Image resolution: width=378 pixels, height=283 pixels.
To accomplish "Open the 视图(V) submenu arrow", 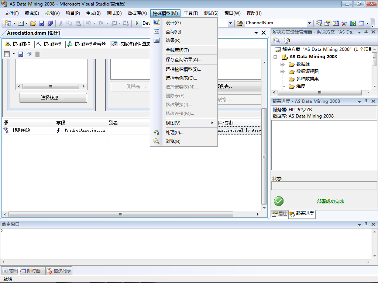I will point(212,123).
